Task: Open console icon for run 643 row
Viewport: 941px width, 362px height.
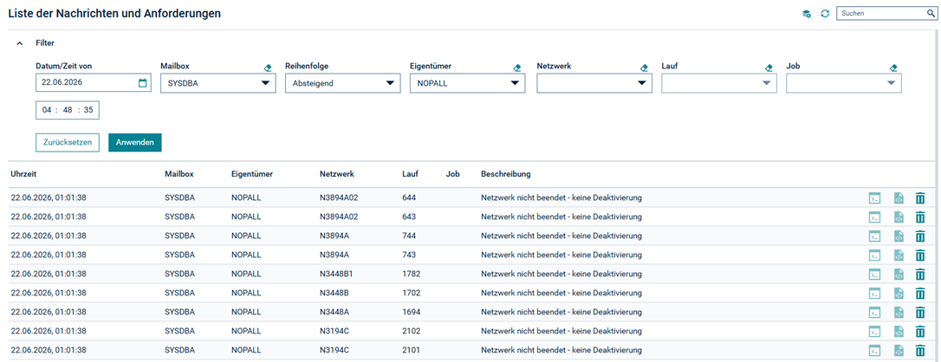Action: pyautogui.click(x=875, y=217)
